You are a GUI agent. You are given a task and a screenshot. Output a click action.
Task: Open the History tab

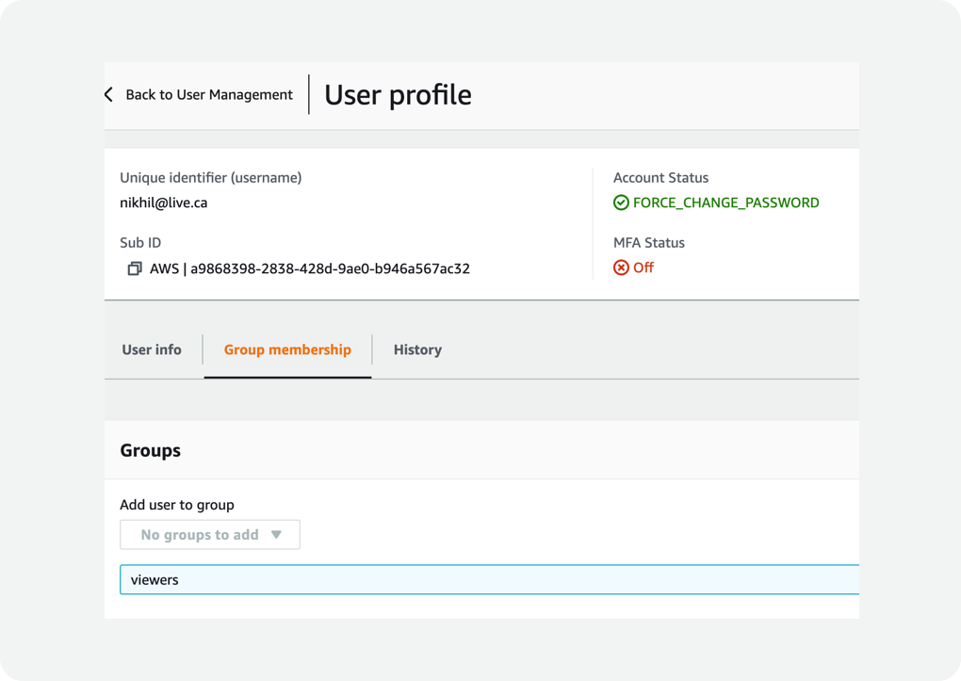pos(417,349)
